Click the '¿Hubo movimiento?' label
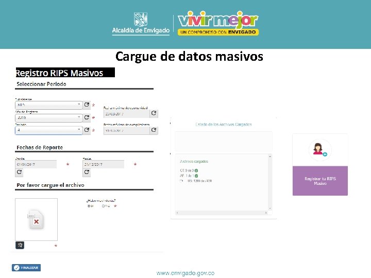Screen dimensions: 371x278 click(101, 201)
